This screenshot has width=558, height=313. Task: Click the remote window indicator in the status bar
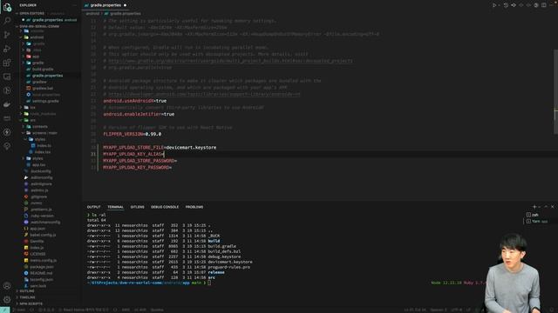[x=5, y=310]
